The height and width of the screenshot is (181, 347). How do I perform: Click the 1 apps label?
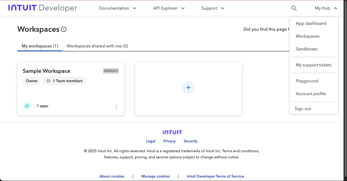point(43,106)
